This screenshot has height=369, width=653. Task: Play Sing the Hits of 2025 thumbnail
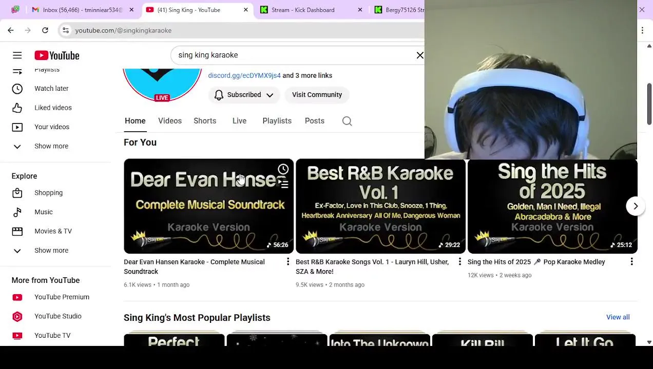[x=552, y=206]
